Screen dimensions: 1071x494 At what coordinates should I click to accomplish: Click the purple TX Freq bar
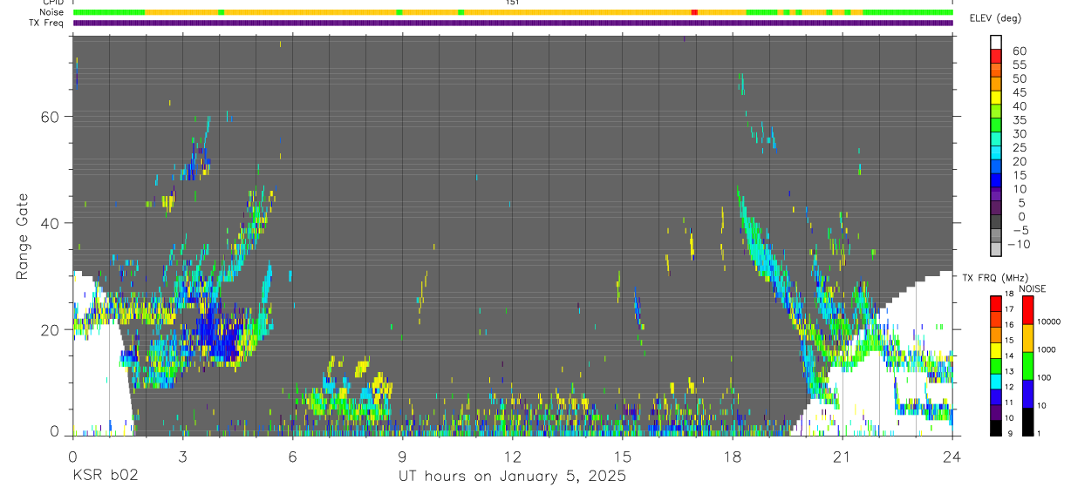coord(513,23)
